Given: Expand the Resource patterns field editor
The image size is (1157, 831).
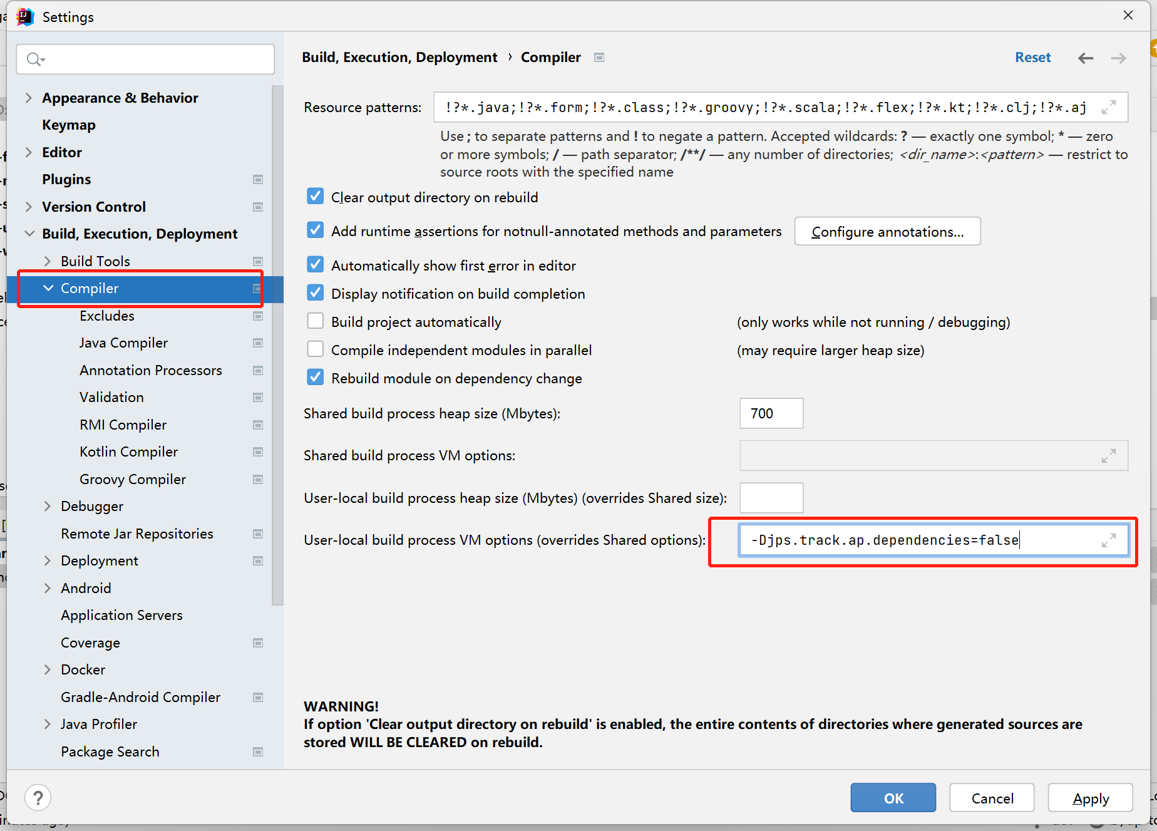Looking at the screenshot, I should tap(1109, 108).
